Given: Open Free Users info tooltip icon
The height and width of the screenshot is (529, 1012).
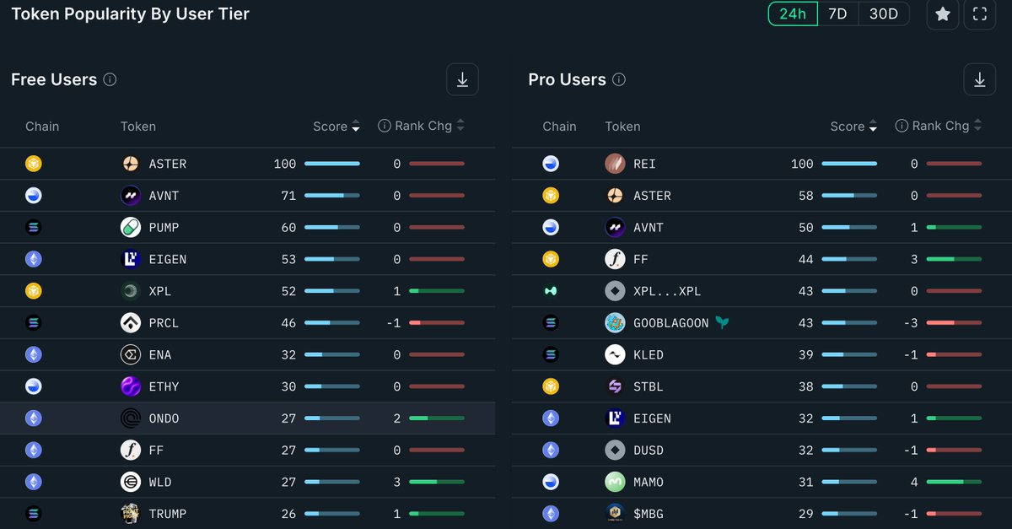Looking at the screenshot, I should [110, 79].
